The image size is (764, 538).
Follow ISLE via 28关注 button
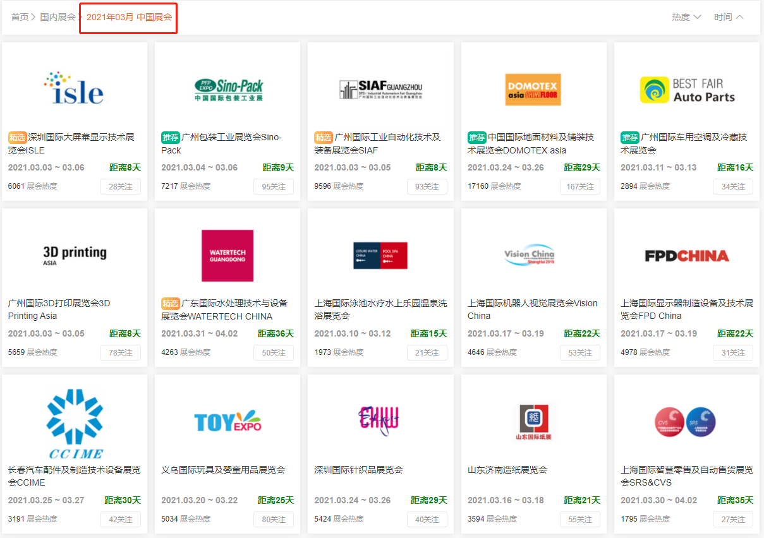click(121, 186)
